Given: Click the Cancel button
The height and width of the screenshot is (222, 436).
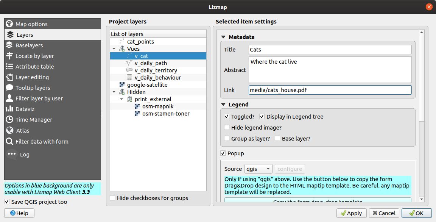Looking at the screenshot, I should (x=384, y=213).
